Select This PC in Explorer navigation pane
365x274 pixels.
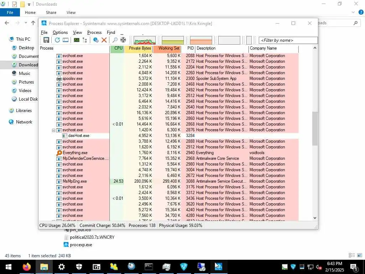pyautogui.click(x=23, y=39)
